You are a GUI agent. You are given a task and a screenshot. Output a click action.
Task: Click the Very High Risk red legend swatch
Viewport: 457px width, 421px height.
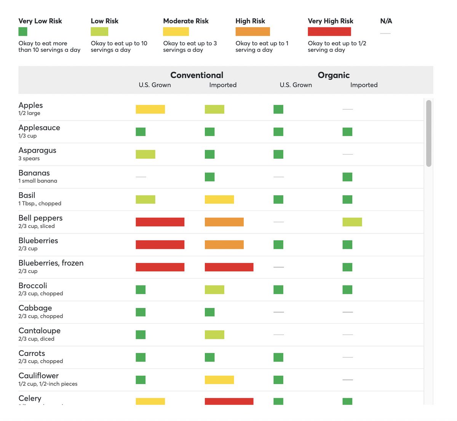click(329, 32)
